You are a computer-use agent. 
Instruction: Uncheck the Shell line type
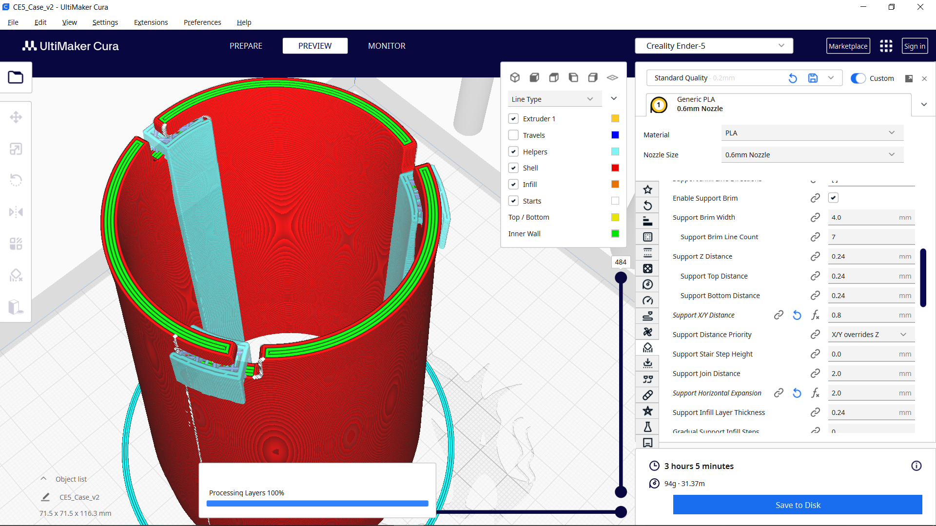513,168
